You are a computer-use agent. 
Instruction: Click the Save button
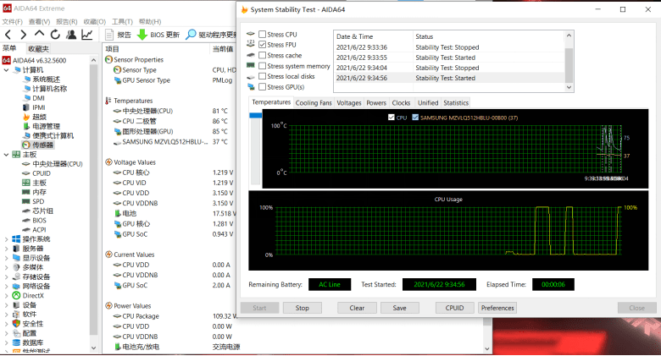400,308
